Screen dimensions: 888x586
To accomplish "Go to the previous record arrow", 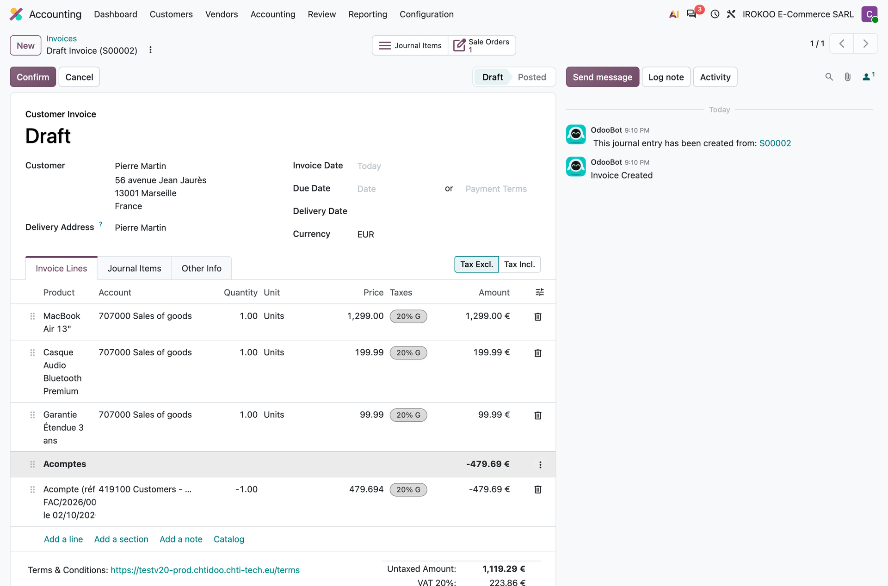I will 842,44.
